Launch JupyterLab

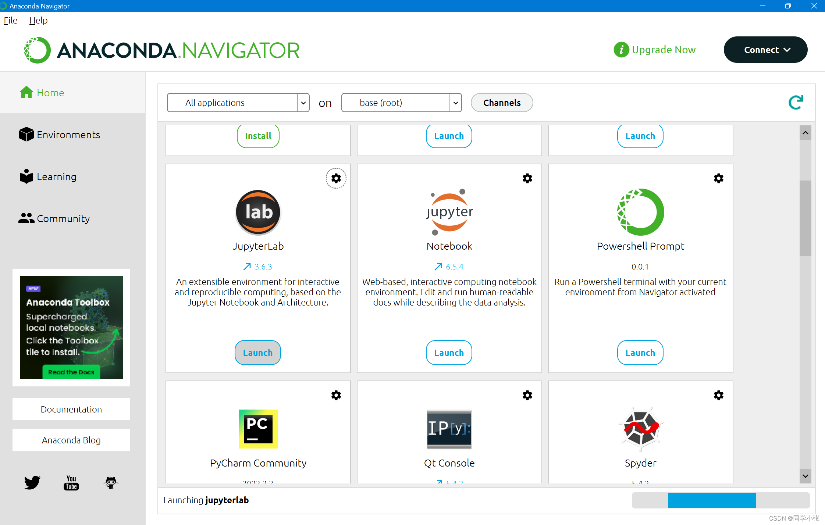pos(258,353)
